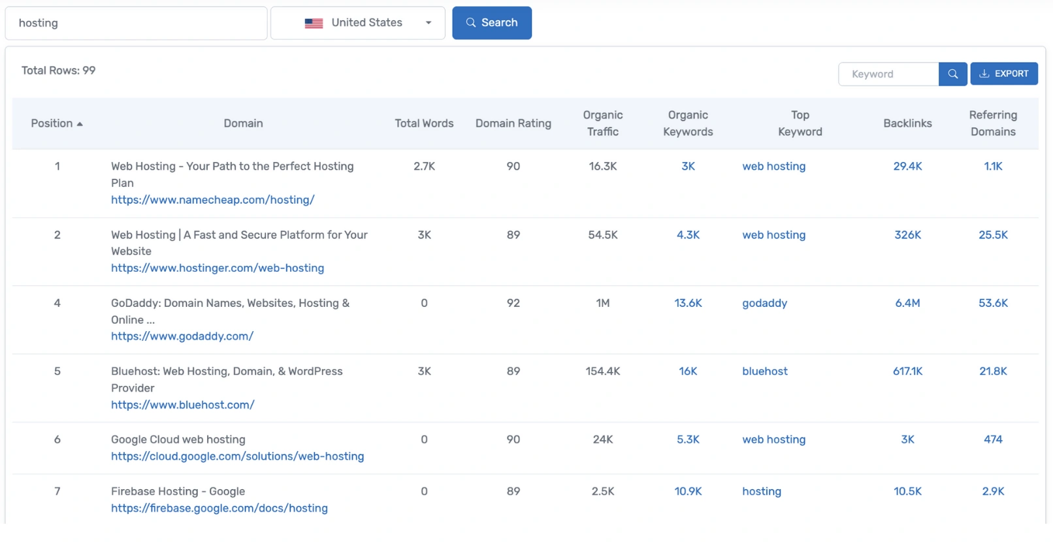The image size is (1053, 542).
Task: Open the hostinger.com/web-hosting link
Action: tap(218, 268)
